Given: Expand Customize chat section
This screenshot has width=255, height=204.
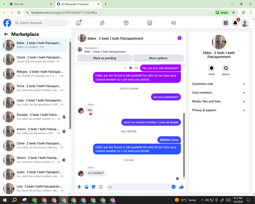Looking at the screenshot, I should click(x=219, y=84).
